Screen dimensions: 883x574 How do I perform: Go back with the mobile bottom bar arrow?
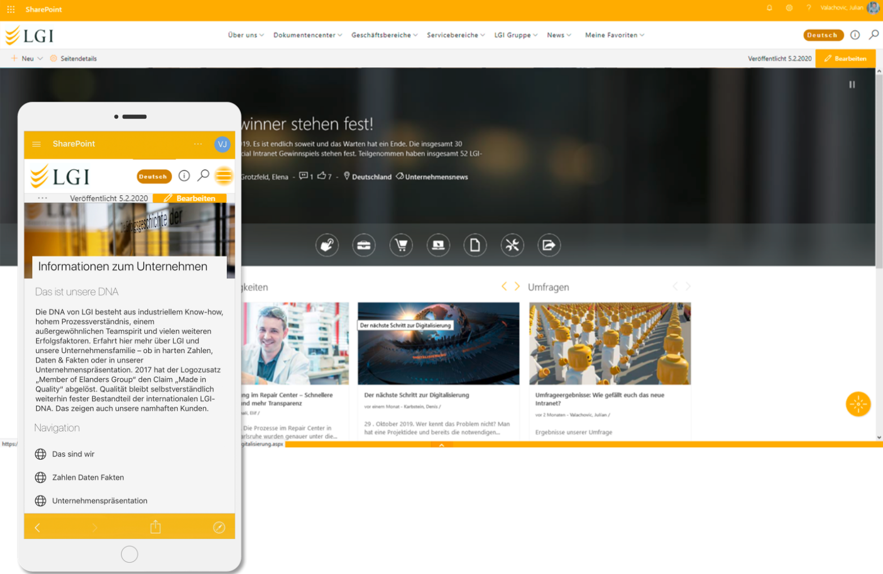click(x=37, y=528)
